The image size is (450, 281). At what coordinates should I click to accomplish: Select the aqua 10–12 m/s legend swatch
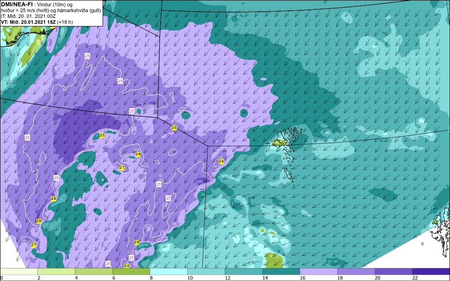(206, 271)
